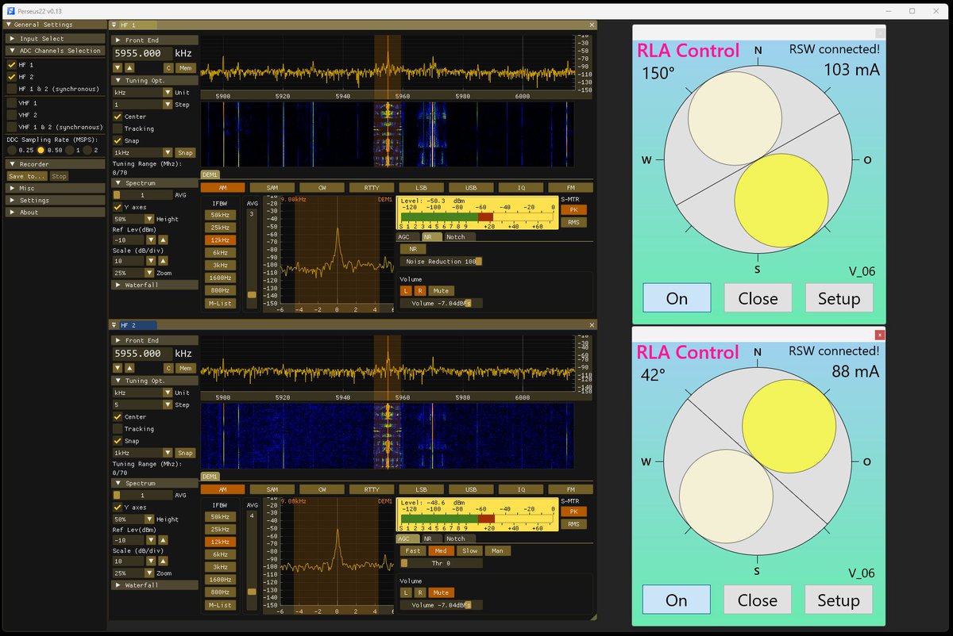Click Setup in upper RLA Control
This screenshot has height=636, width=953.
click(839, 298)
